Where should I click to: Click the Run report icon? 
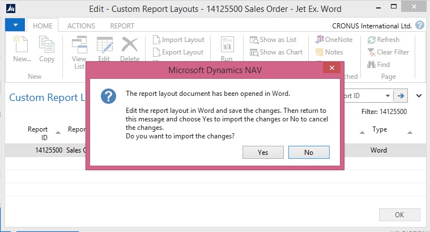[x=227, y=46]
